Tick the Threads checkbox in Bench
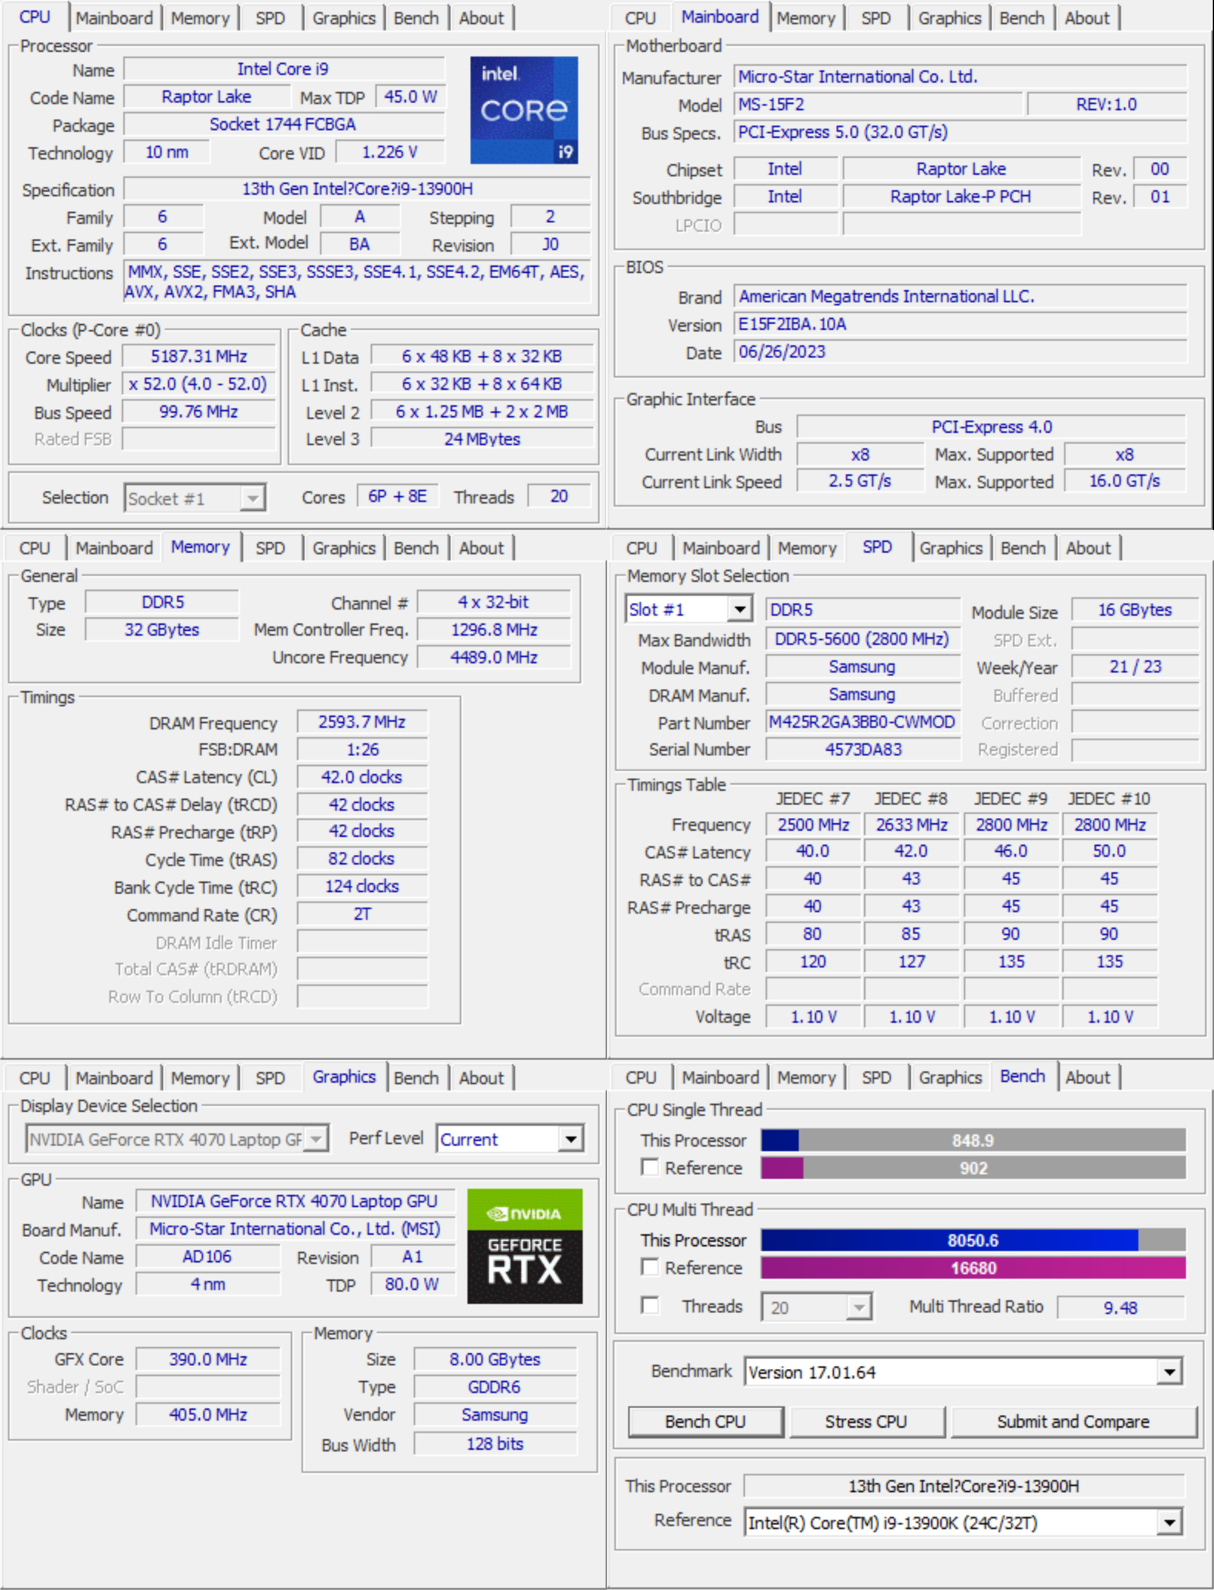This screenshot has height=1590, width=1214. [649, 1306]
